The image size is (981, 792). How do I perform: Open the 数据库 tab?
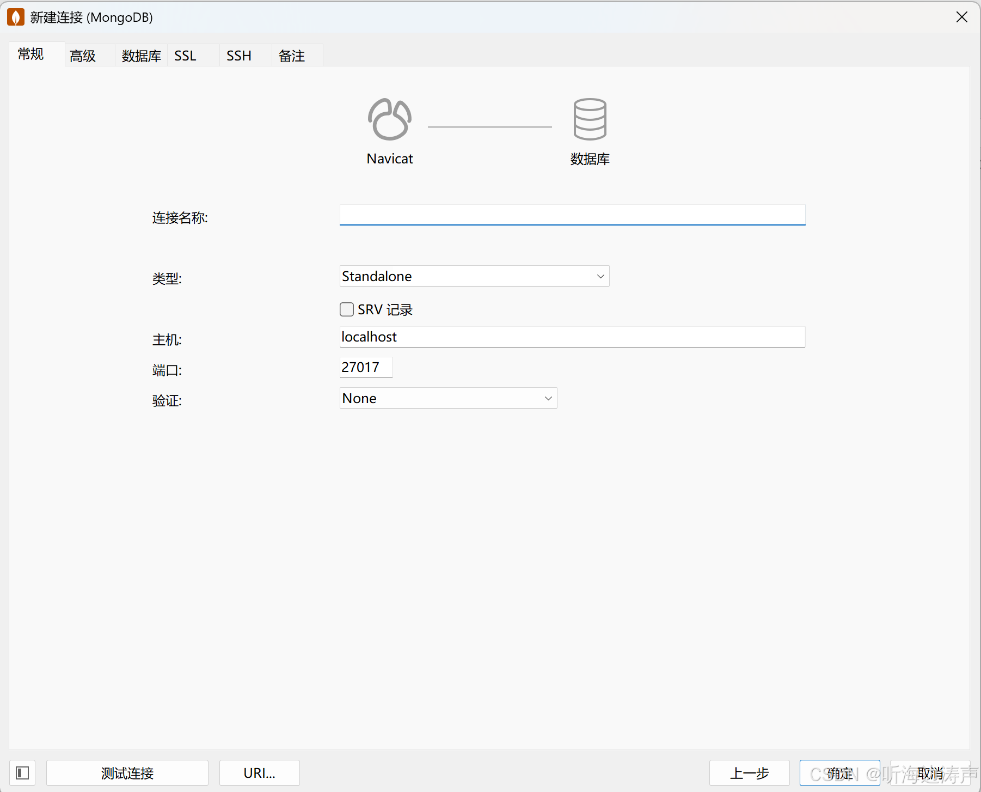(140, 55)
